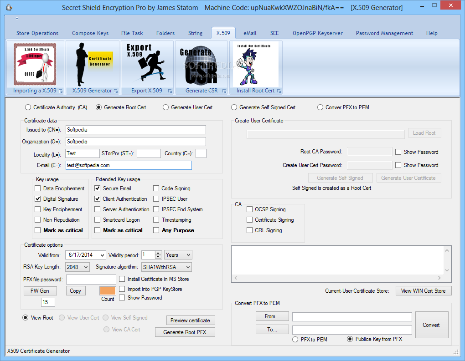Enable Code Signing extended usage
Image resolution: width=465 pixels, height=361 pixels.
point(156,188)
